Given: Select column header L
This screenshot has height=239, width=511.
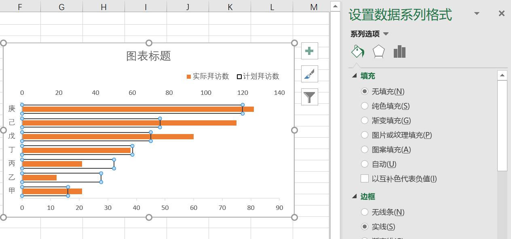Looking at the screenshot, I should (272, 7).
